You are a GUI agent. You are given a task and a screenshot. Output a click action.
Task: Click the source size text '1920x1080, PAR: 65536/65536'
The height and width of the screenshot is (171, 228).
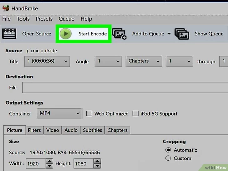point(65,153)
